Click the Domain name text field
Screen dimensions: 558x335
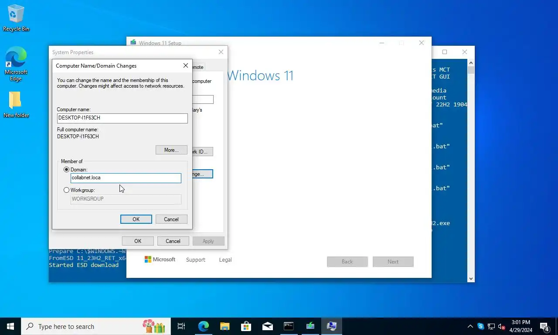coord(126,178)
